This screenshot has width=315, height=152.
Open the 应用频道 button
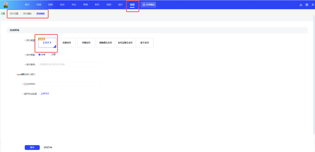point(148,5)
